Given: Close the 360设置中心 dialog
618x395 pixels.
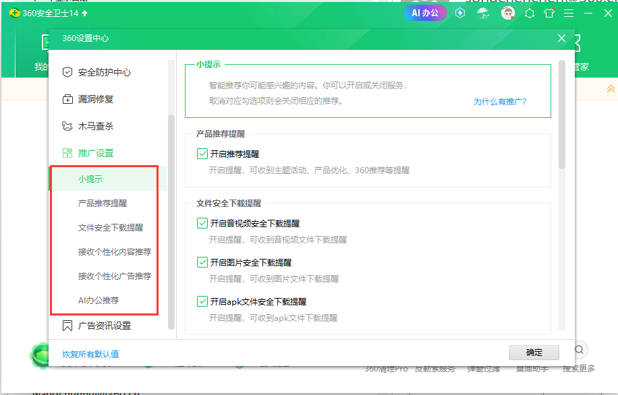Looking at the screenshot, I should tap(561, 38).
